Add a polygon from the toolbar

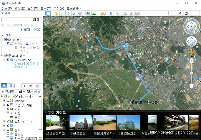click(63, 13)
